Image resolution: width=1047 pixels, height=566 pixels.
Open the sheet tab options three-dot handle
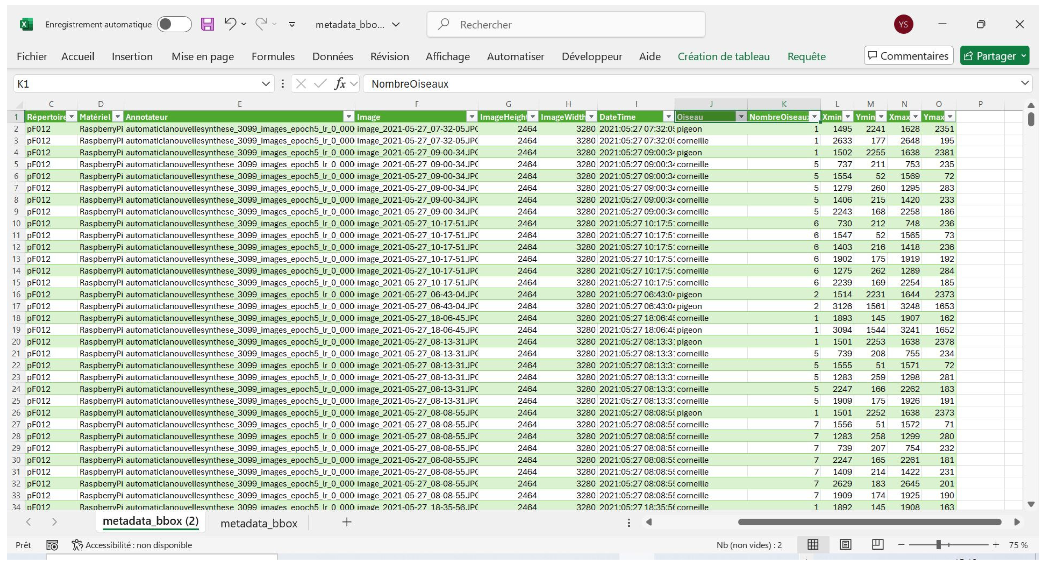(x=629, y=522)
